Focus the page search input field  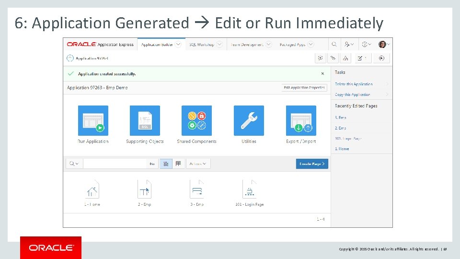[x=115, y=164]
